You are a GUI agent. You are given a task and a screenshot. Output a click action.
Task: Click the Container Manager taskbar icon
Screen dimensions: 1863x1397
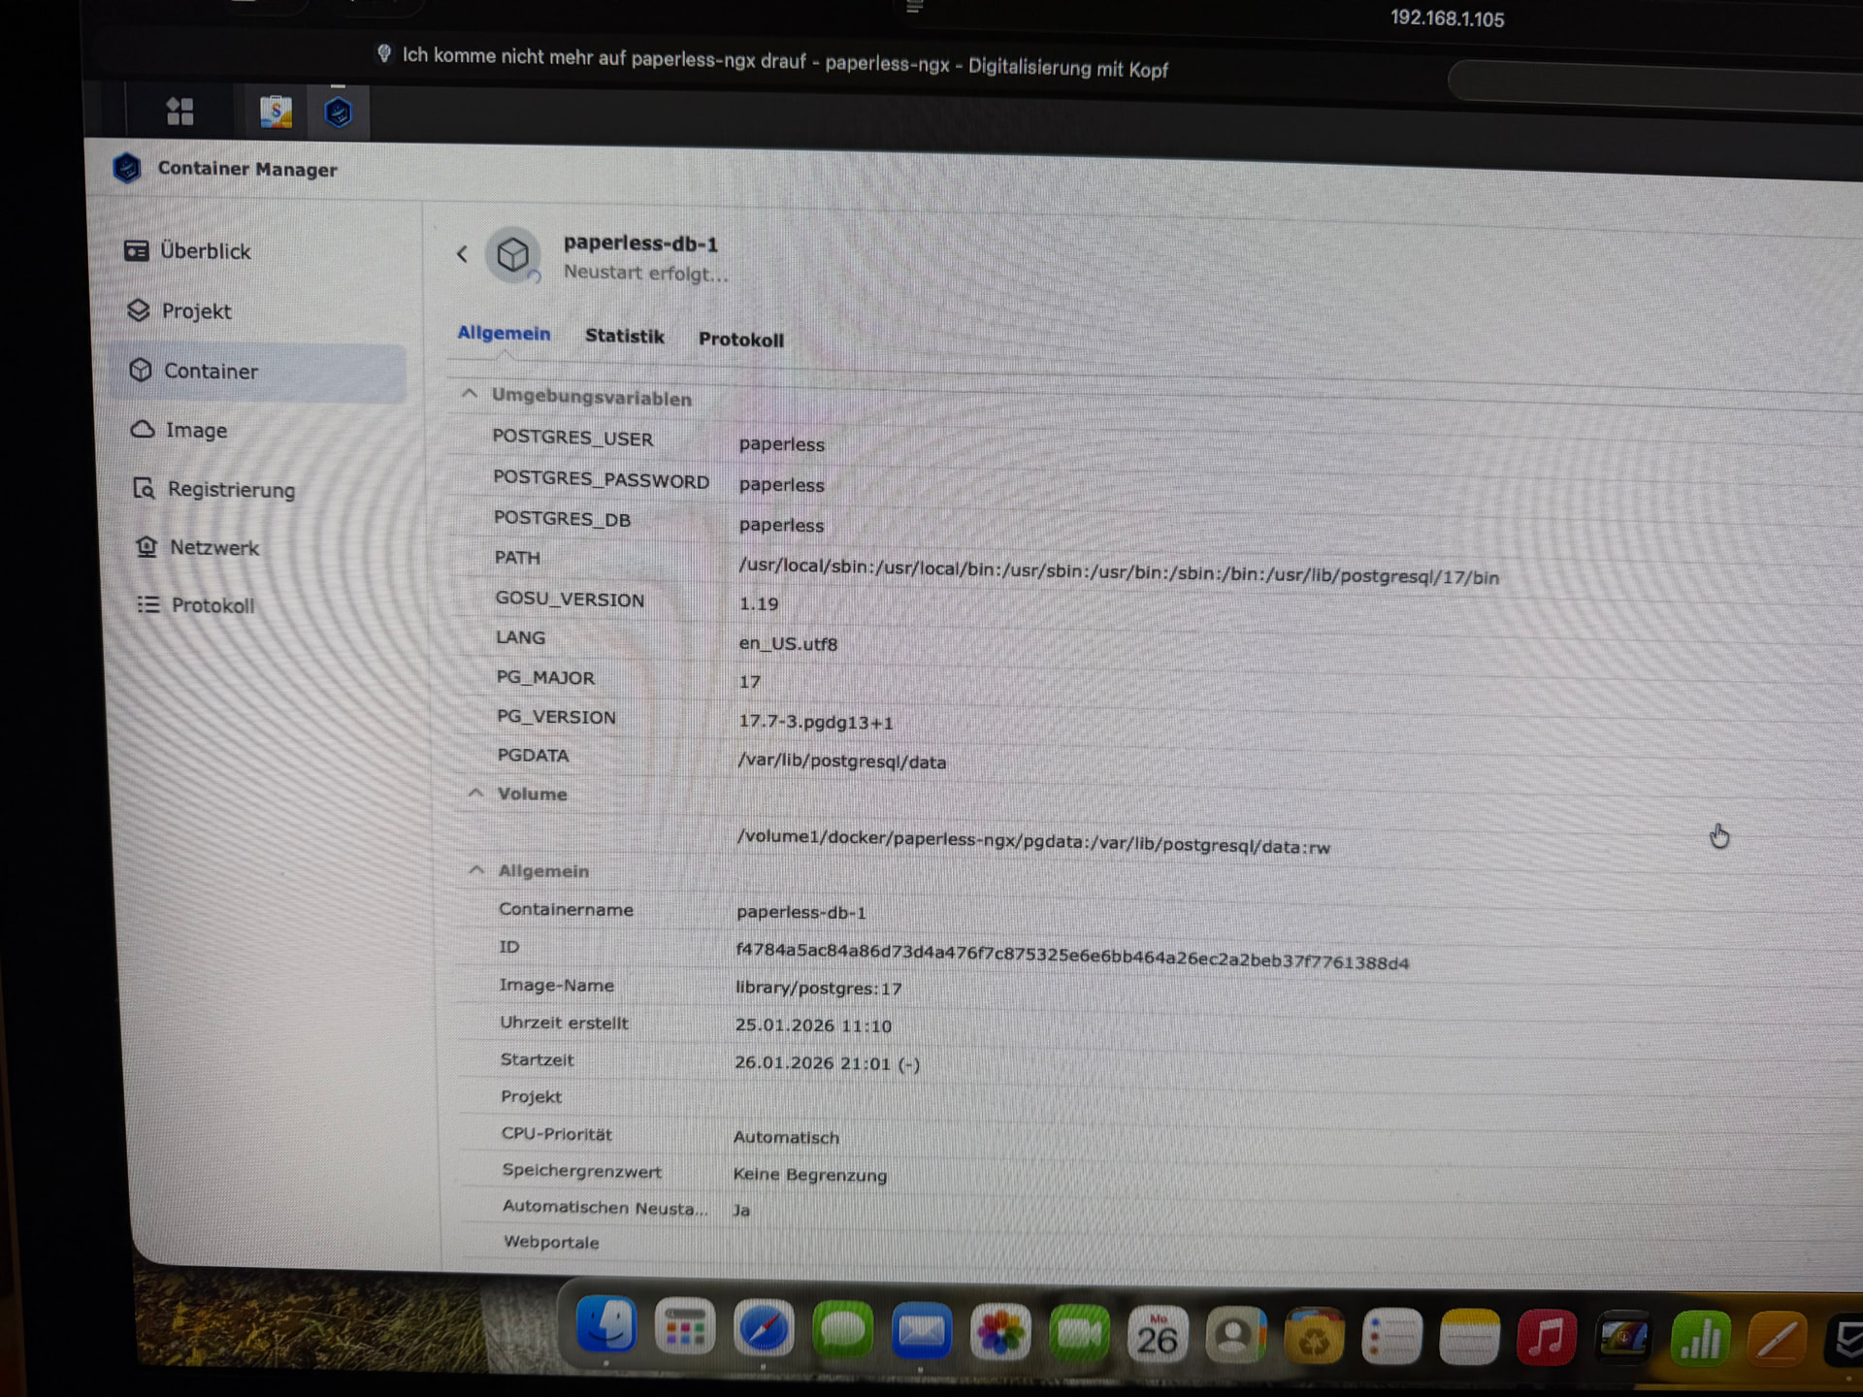coord(338,114)
